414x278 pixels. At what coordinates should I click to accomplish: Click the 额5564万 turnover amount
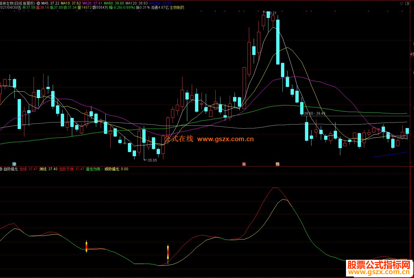pos(100,7)
